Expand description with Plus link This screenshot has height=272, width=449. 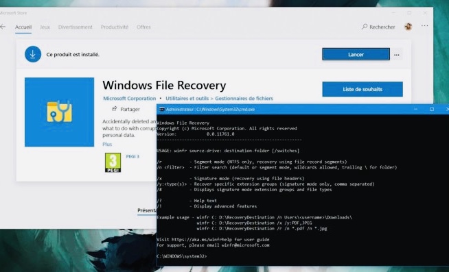pos(107,145)
